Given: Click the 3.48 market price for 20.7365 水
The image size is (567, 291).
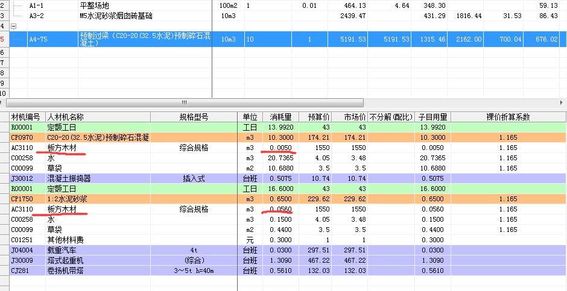Looking at the screenshot, I should point(349,158).
